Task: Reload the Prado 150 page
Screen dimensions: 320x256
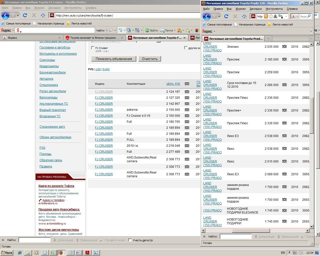Action: click(x=226, y=16)
